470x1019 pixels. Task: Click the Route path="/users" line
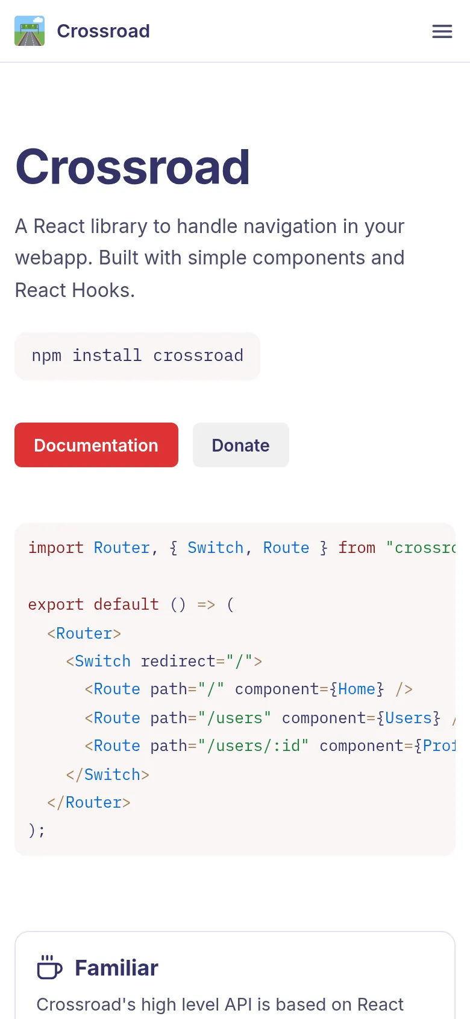270,718
